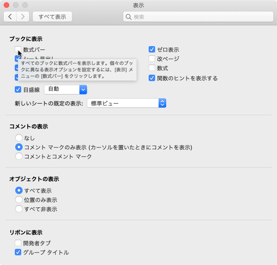Click the すべて表示 button
Viewport: 277px width, 265px height.
pyautogui.click(x=52, y=17)
